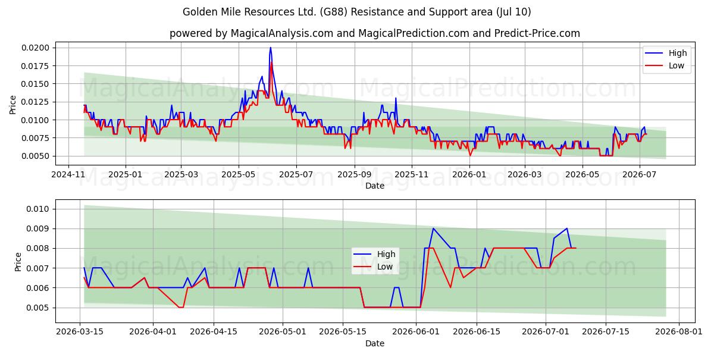Viewport: 714px width, 357px height.
Task: Click the 0.0075 y-axis tick label
Action: 37,138
